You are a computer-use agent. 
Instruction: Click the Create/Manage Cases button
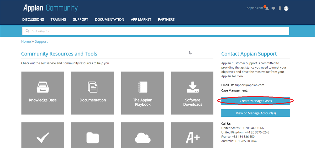(256, 101)
